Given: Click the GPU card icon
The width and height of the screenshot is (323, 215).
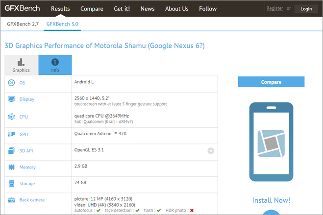Looking at the screenshot, I should pos(11,134).
